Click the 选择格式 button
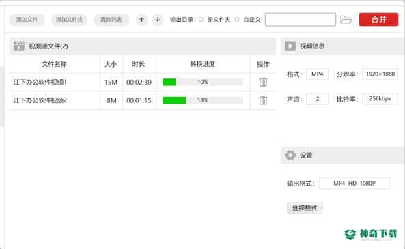This screenshot has height=249, width=405. tap(305, 208)
